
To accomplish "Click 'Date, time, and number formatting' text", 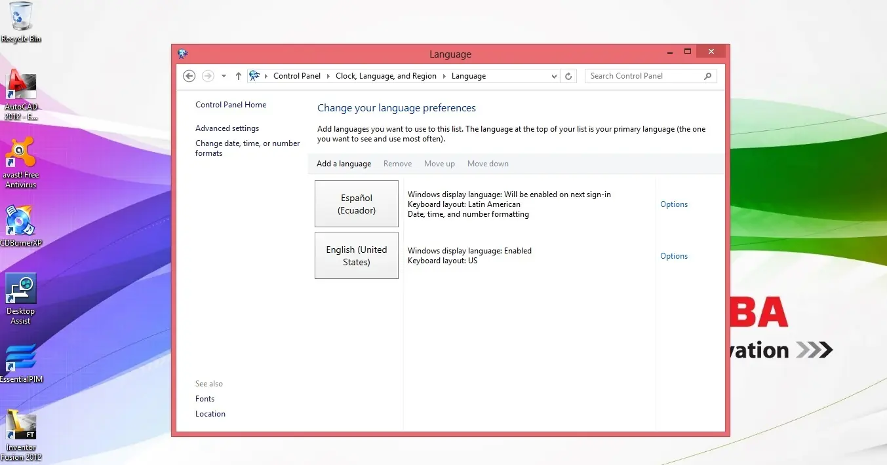I will [x=468, y=214].
